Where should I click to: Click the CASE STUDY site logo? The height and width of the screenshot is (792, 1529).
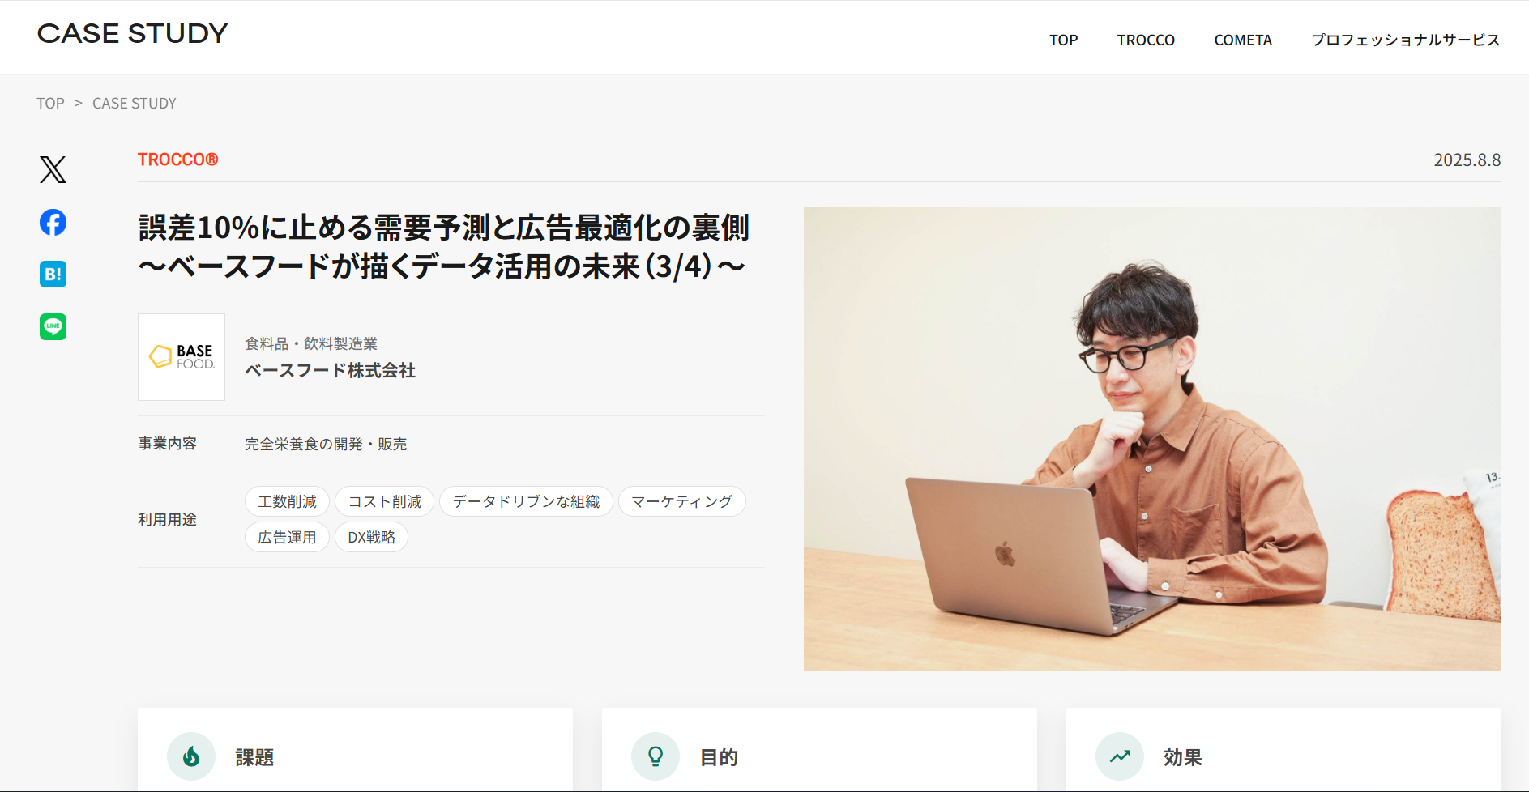click(x=133, y=33)
